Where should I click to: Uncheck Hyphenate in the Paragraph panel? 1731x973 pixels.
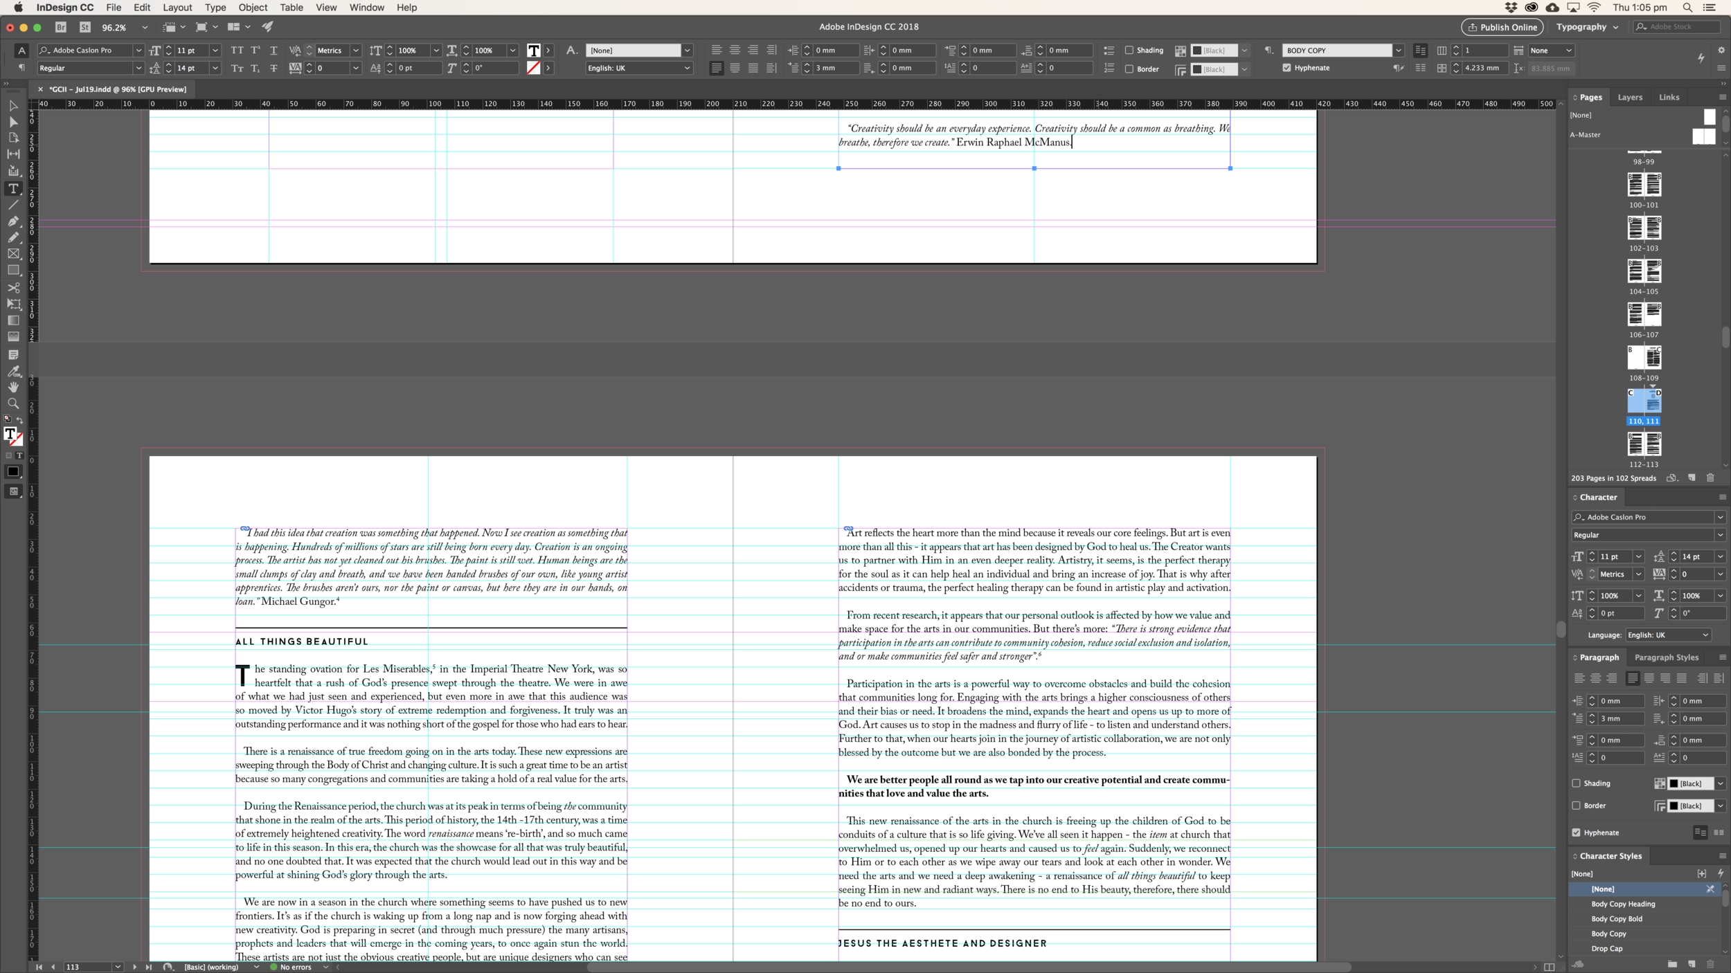pyautogui.click(x=1576, y=833)
